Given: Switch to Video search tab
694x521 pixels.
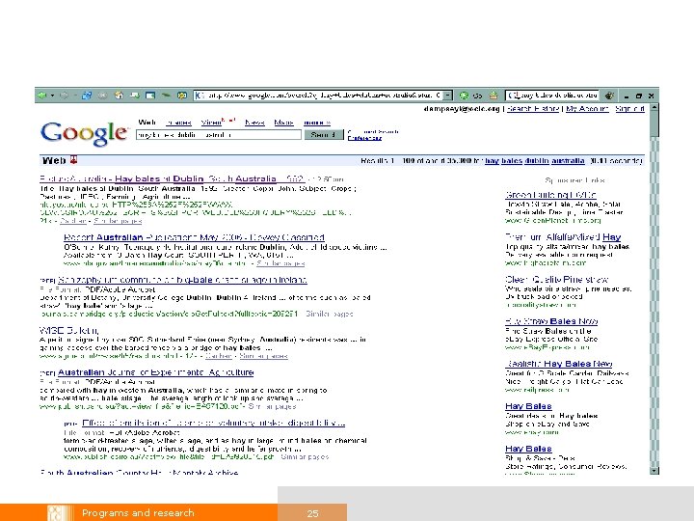Looking at the screenshot, I should (x=211, y=123).
